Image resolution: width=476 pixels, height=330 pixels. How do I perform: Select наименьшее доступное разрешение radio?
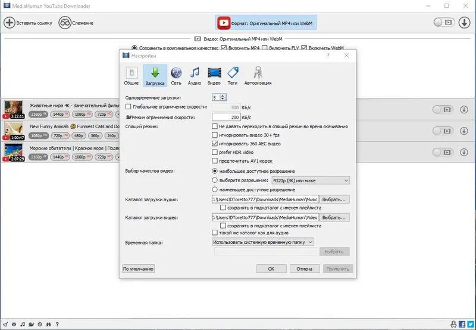click(x=215, y=189)
